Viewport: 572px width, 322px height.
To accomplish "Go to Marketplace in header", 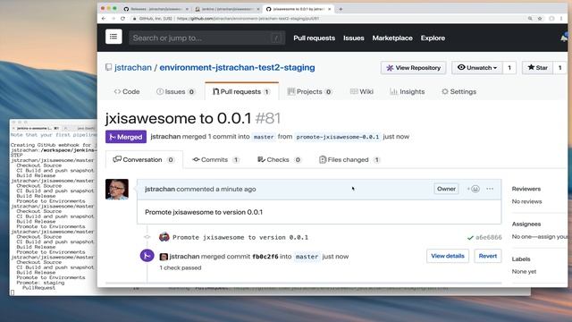I will [x=392, y=38].
